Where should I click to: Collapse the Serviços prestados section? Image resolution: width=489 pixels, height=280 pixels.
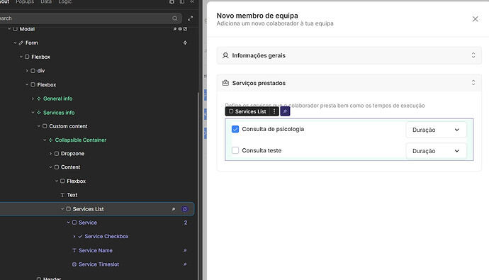point(349,83)
